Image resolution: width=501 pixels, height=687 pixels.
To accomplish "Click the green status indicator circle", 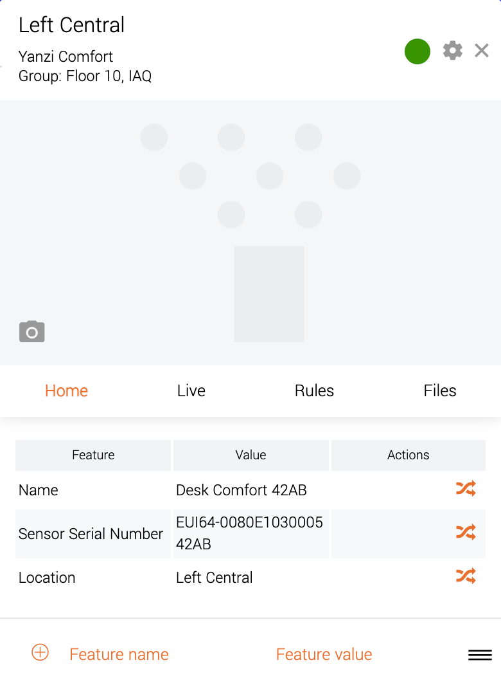I will [x=418, y=51].
